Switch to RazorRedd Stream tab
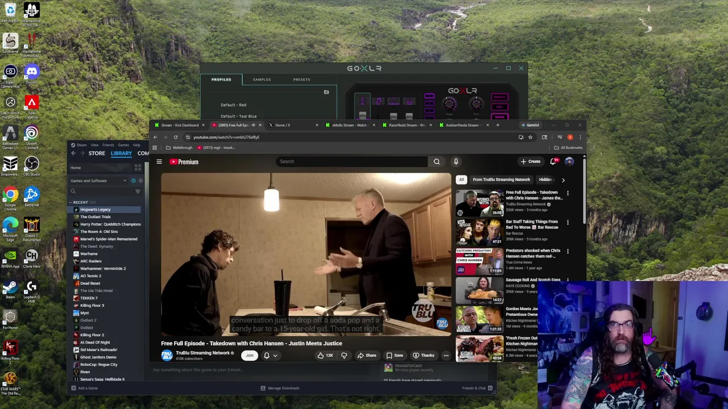 pyautogui.click(x=406, y=125)
